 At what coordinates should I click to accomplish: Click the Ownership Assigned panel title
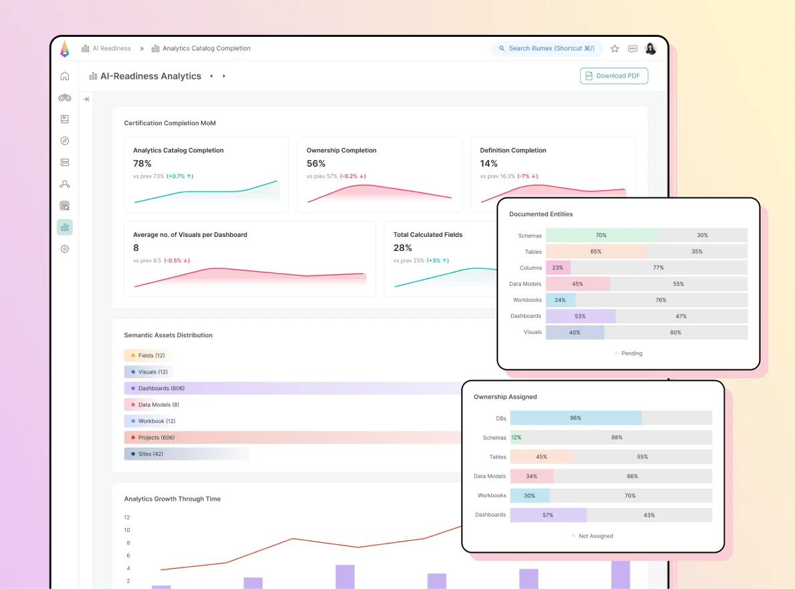505,397
